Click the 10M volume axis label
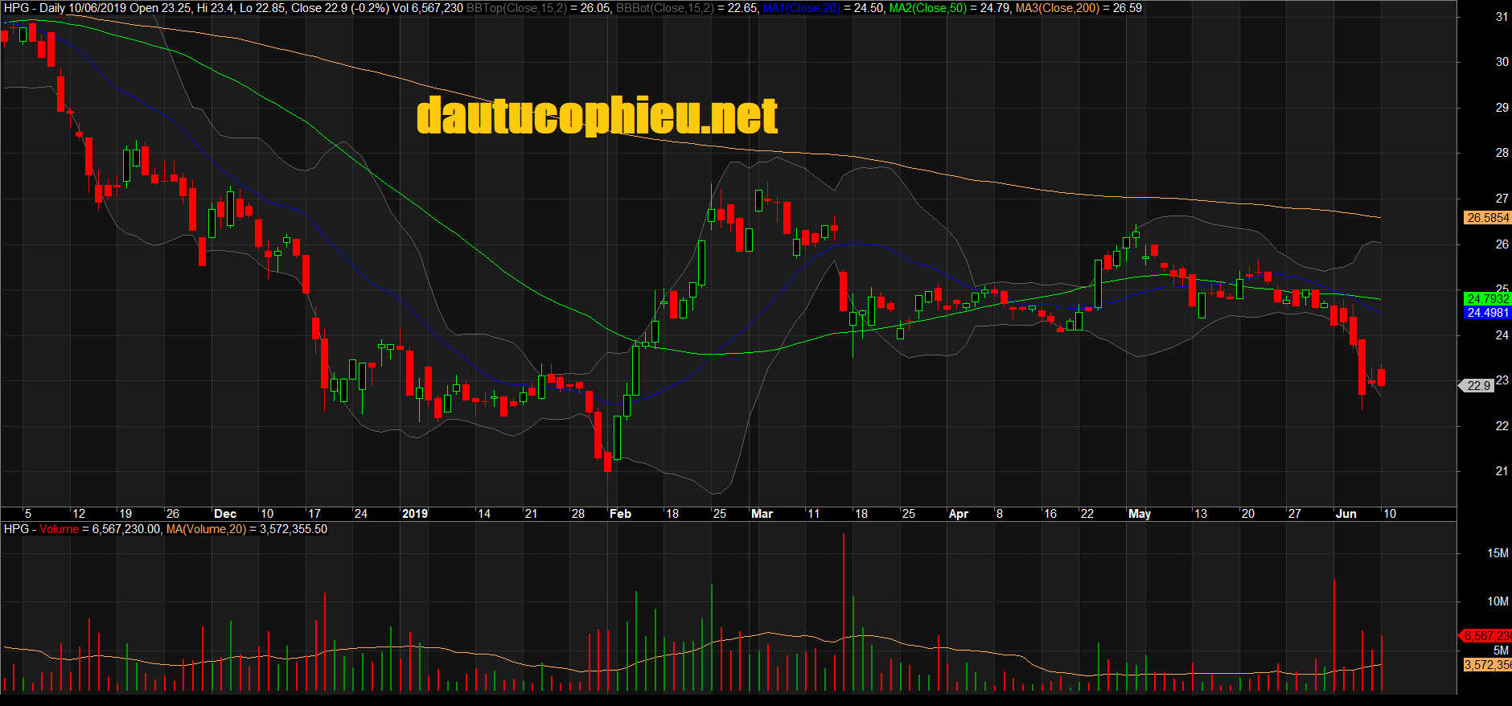Screen dimensions: 1512x706 [1498, 601]
